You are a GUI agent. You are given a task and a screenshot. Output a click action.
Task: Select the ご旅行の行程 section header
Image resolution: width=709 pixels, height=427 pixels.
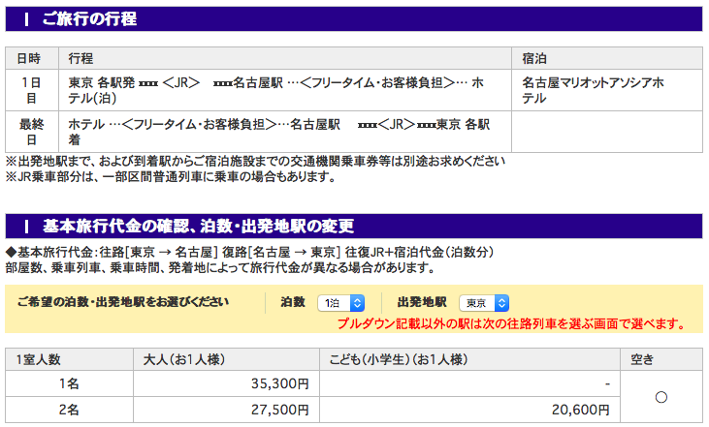tap(354, 19)
